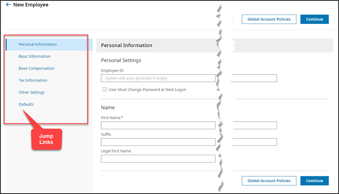Jump to the Basic Information section
The height and width of the screenshot is (194, 339).
pos(35,56)
